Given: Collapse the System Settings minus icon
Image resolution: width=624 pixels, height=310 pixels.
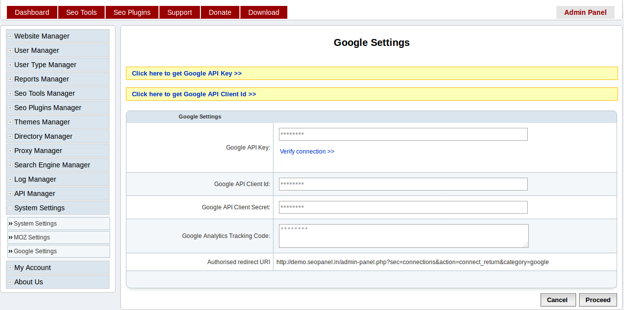Looking at the screenshot, I should click(x=10, y=208).
